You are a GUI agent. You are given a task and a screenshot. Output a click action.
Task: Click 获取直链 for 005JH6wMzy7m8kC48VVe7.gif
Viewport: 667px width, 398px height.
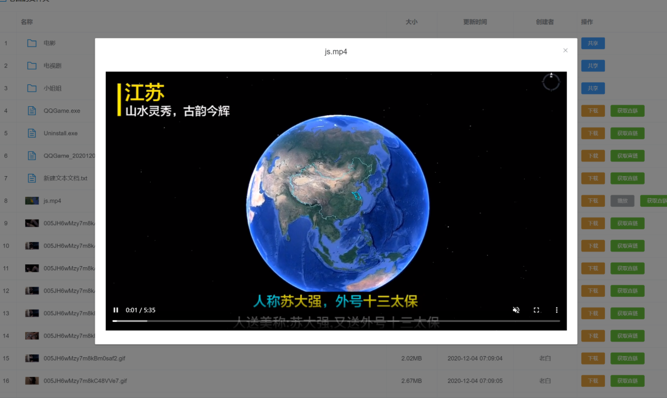[x=627, y=381]
